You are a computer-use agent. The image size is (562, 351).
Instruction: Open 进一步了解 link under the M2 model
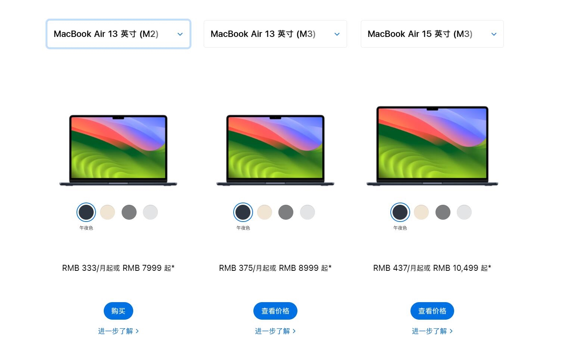[x=118, y=331]
